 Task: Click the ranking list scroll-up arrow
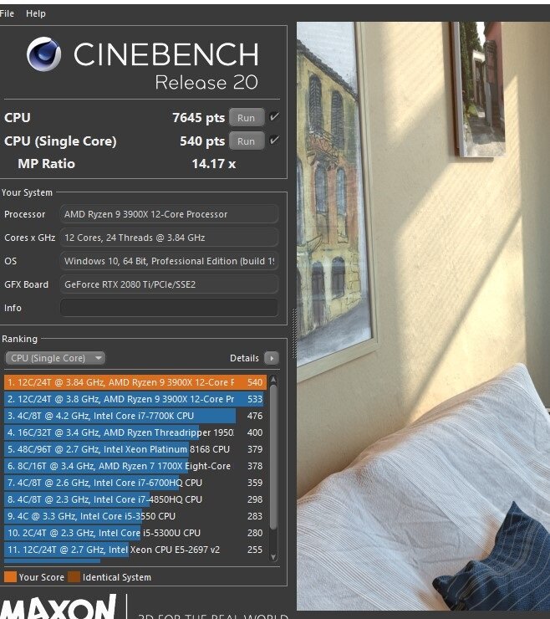point(273,380)
